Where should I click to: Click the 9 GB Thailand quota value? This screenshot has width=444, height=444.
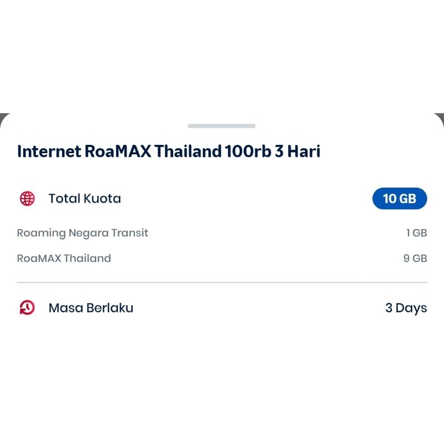tap(415, 259)
